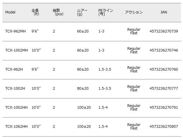Viewport: 183px width, 138px height.
Task: Select model name TCX-1002MH
Action: pos(16,50)
